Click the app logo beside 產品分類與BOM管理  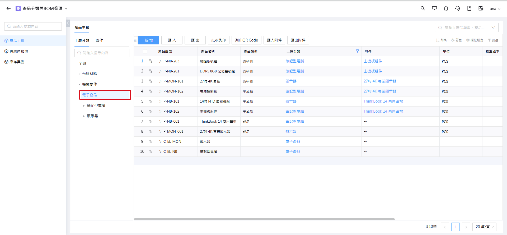(x=18, y=8)
